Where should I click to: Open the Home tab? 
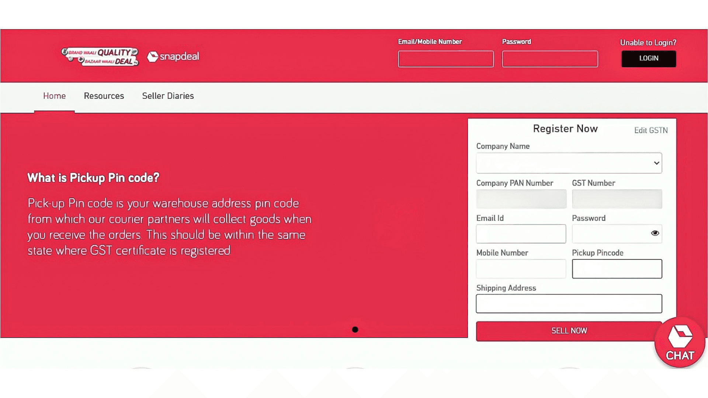point(54,96)
